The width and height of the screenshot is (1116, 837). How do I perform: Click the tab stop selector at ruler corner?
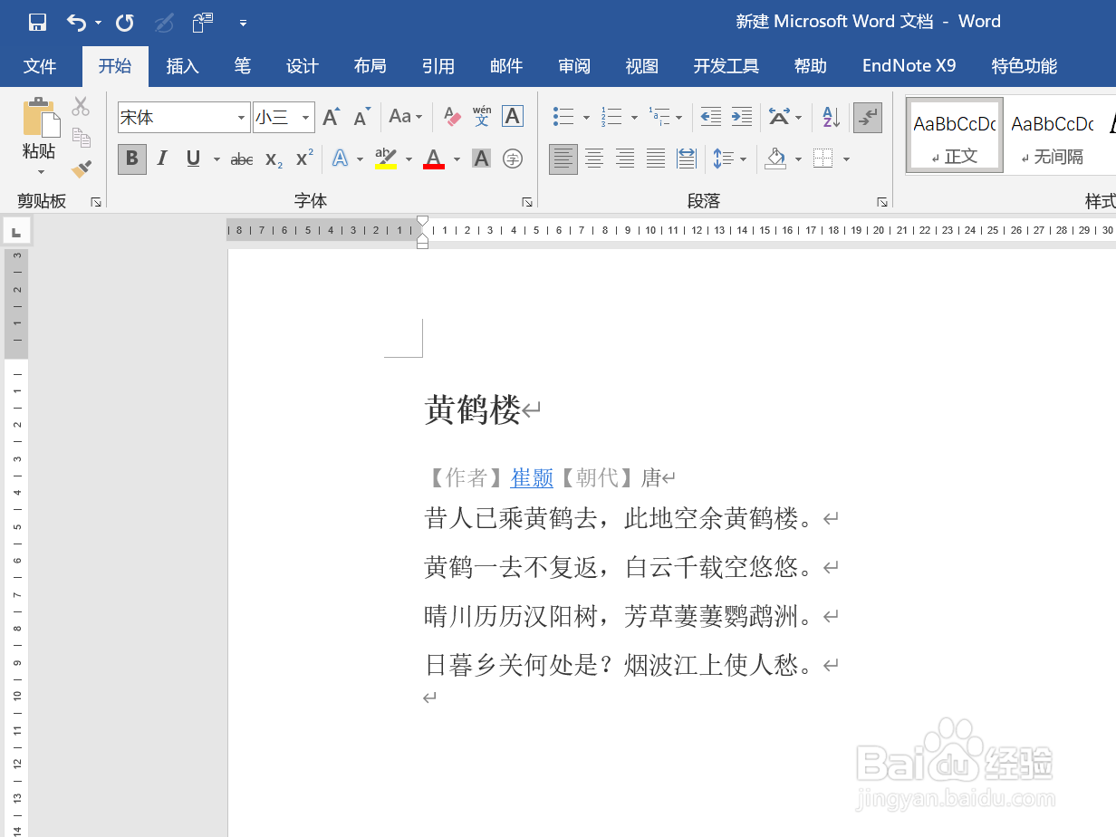click(17, 231)
